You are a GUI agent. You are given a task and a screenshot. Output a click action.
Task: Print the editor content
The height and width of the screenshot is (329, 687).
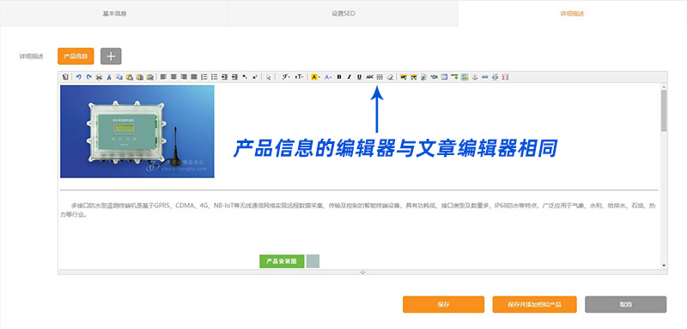[99, 77]
